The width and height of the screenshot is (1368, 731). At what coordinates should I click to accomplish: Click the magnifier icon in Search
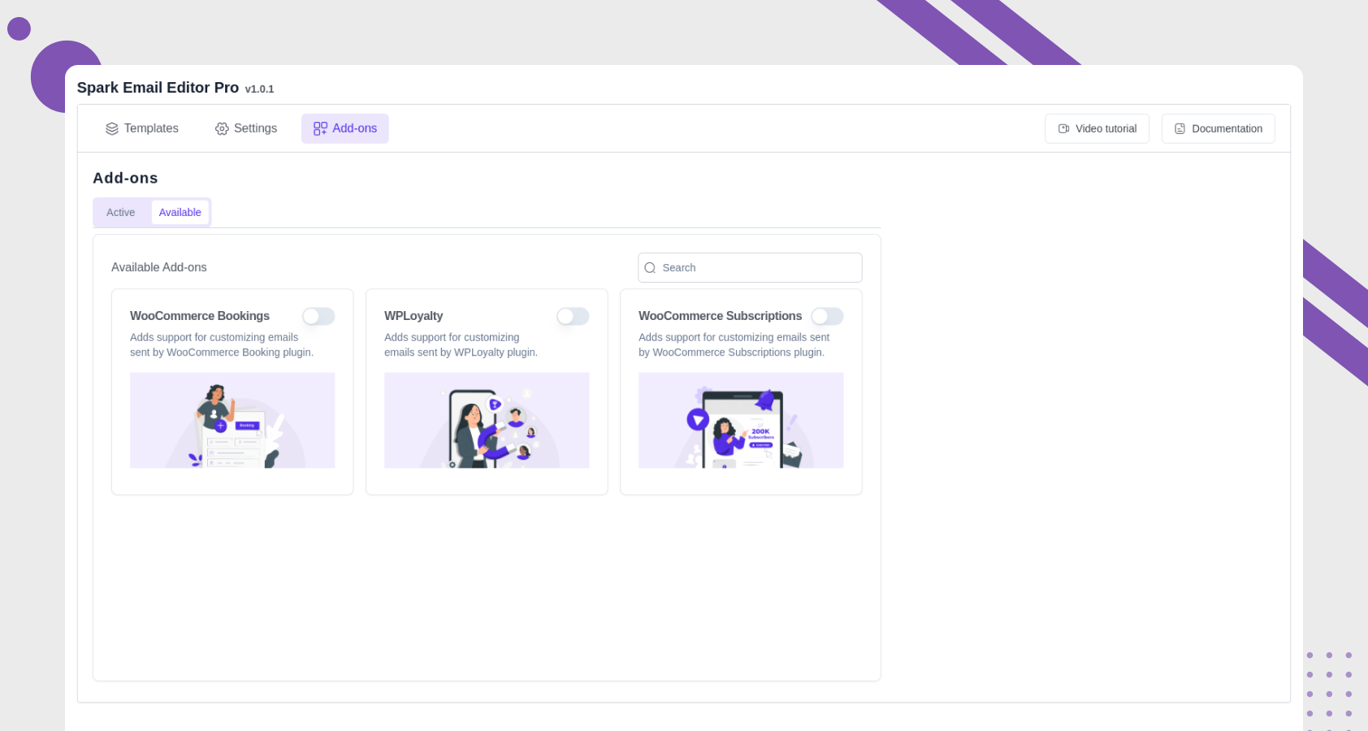[x=650, y=268]
